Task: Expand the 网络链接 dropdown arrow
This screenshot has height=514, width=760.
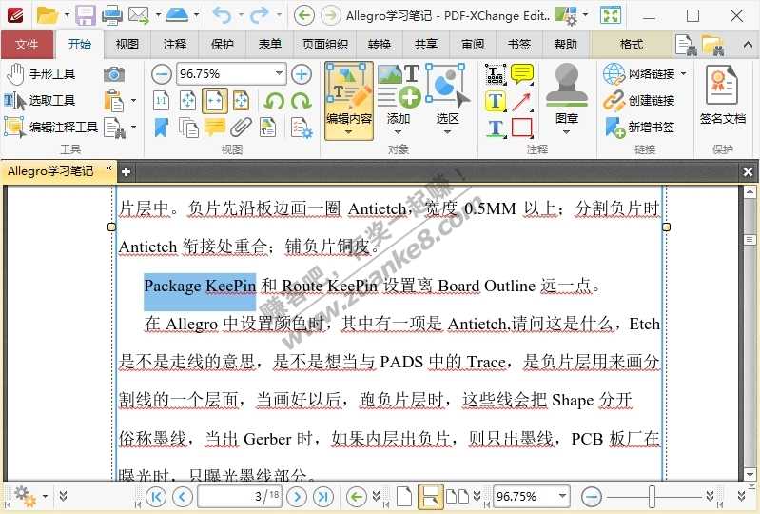Action: [683, 73]
